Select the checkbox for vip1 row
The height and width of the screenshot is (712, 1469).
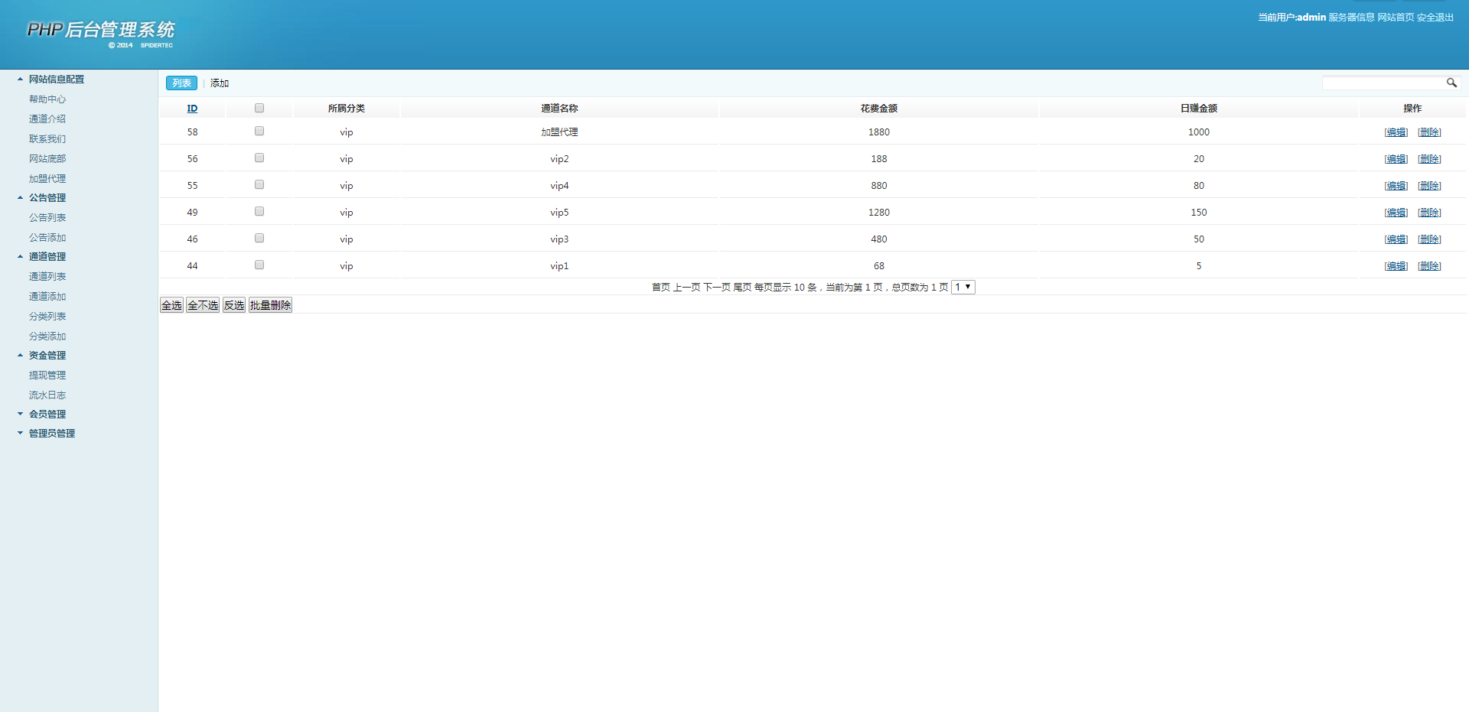[259, 265]
